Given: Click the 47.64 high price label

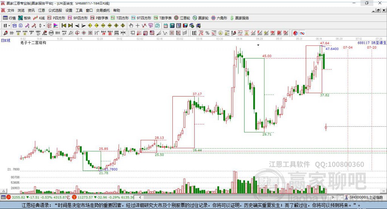Looking at the screenshot, I should (x=325, y=43).
